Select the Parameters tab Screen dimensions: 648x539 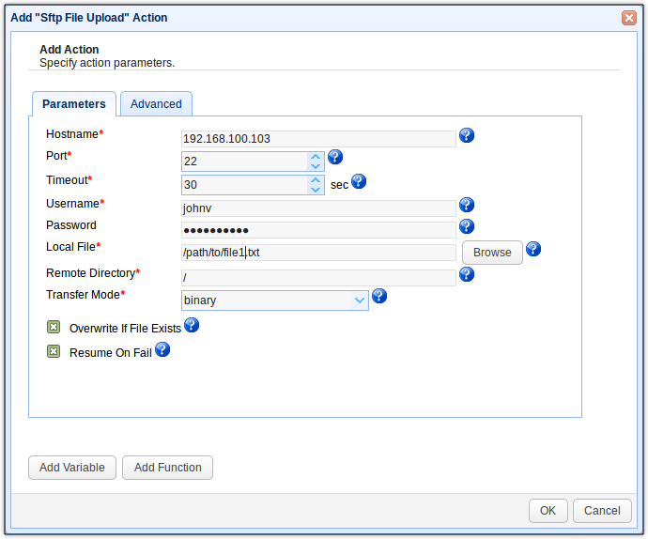(x=74, y=104)
